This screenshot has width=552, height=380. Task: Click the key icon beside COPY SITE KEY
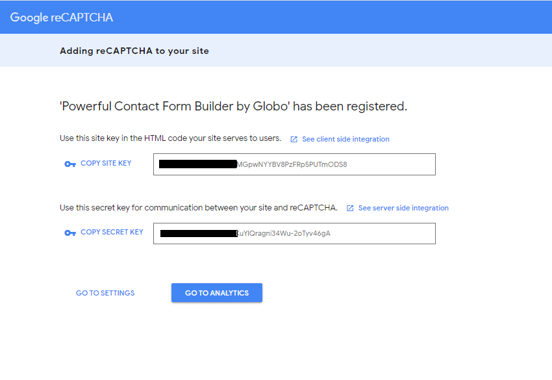(70, 164)
